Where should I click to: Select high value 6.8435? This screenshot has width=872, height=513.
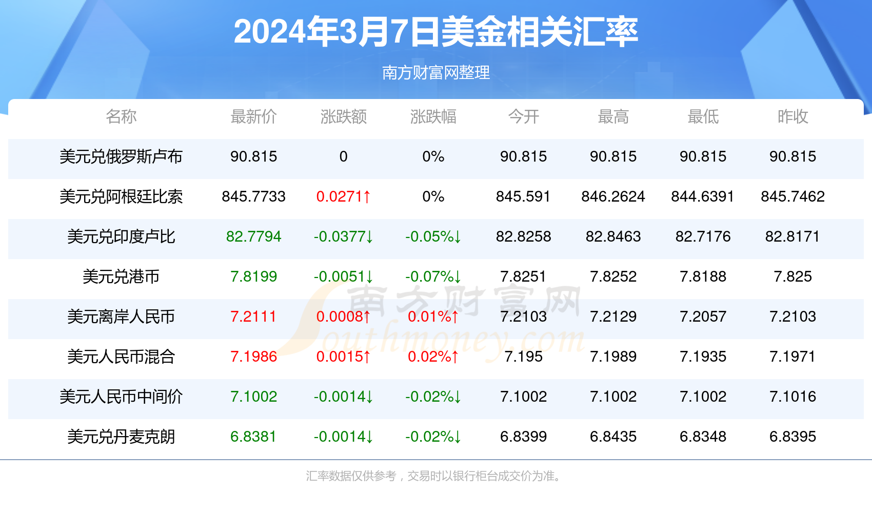coord(613,437)
